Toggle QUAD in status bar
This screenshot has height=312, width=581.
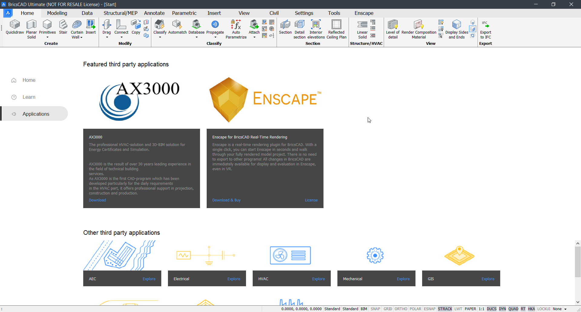coord(513,309)
